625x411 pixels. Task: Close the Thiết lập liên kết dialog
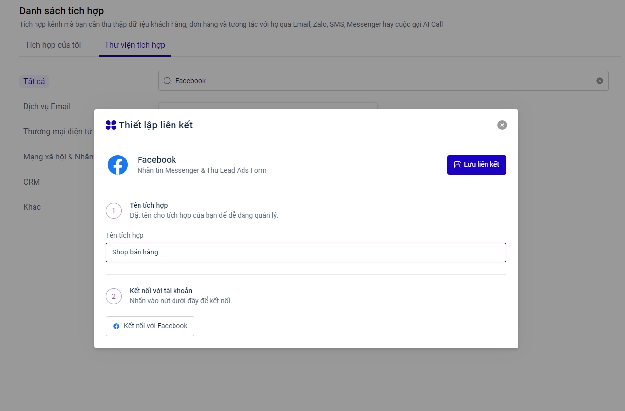click(x=502, y=125)
